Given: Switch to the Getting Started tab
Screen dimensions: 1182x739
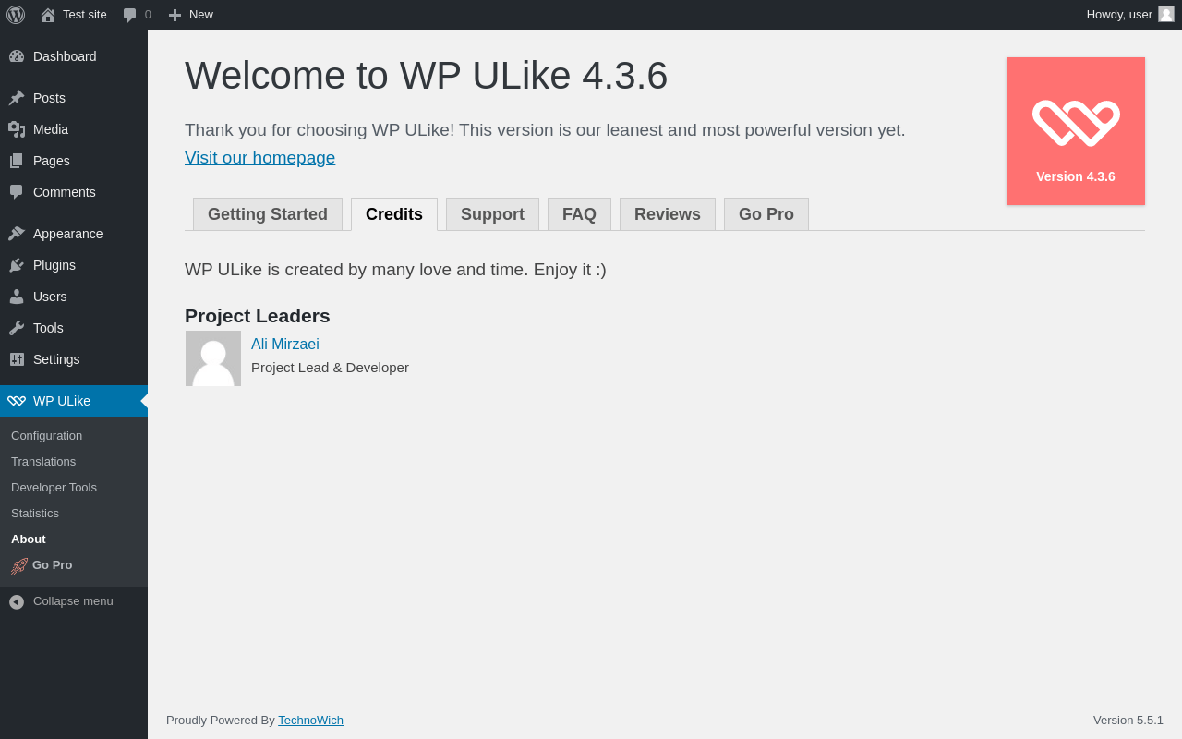Looking at the screenshot, I should (x=268, y=214).
